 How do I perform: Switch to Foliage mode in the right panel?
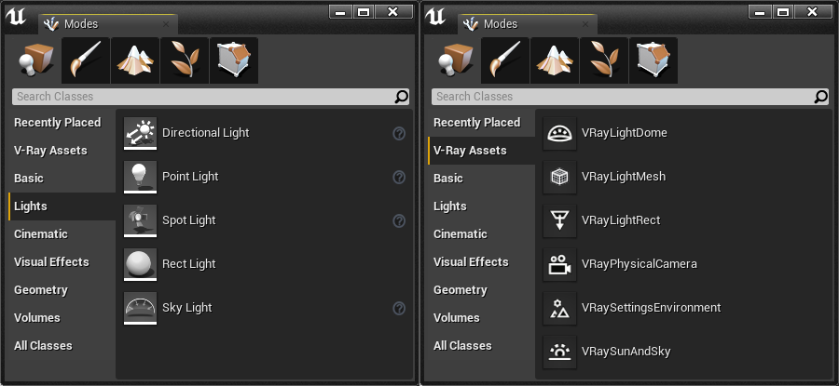(603, 60)
